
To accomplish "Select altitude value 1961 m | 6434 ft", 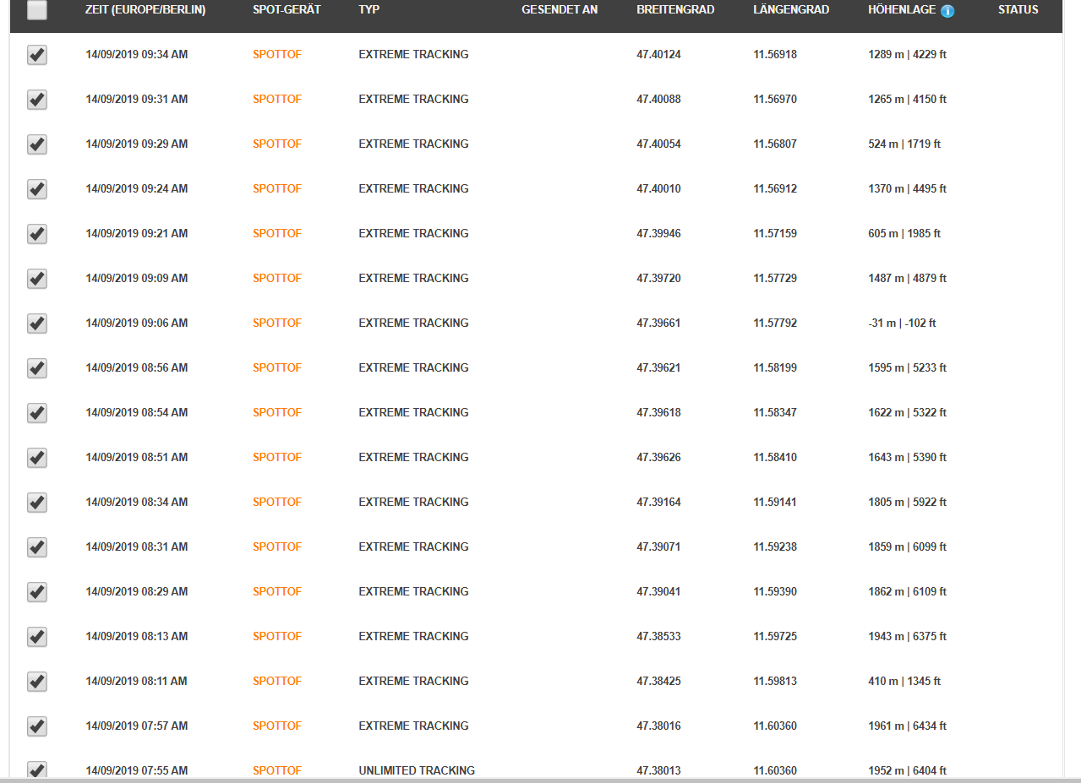I will (908, 726).
